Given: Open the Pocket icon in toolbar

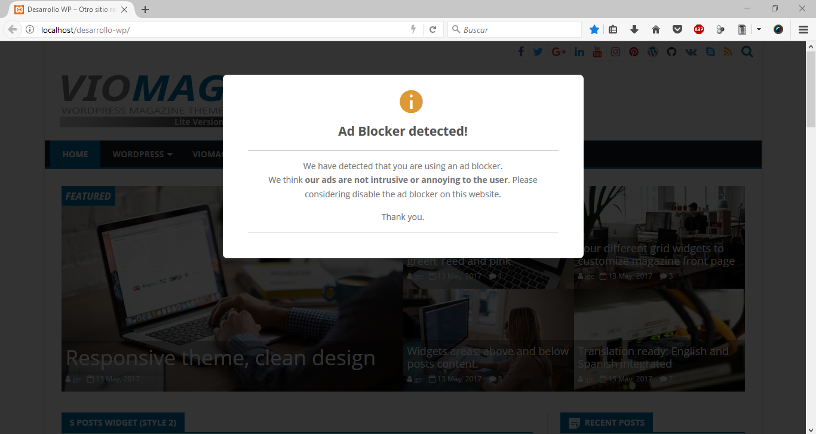Looking at the screenshot, I should [x=677, y=29].
